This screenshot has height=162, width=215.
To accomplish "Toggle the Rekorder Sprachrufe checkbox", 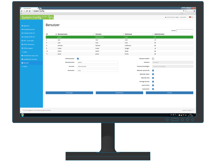I will click(153, 71).
